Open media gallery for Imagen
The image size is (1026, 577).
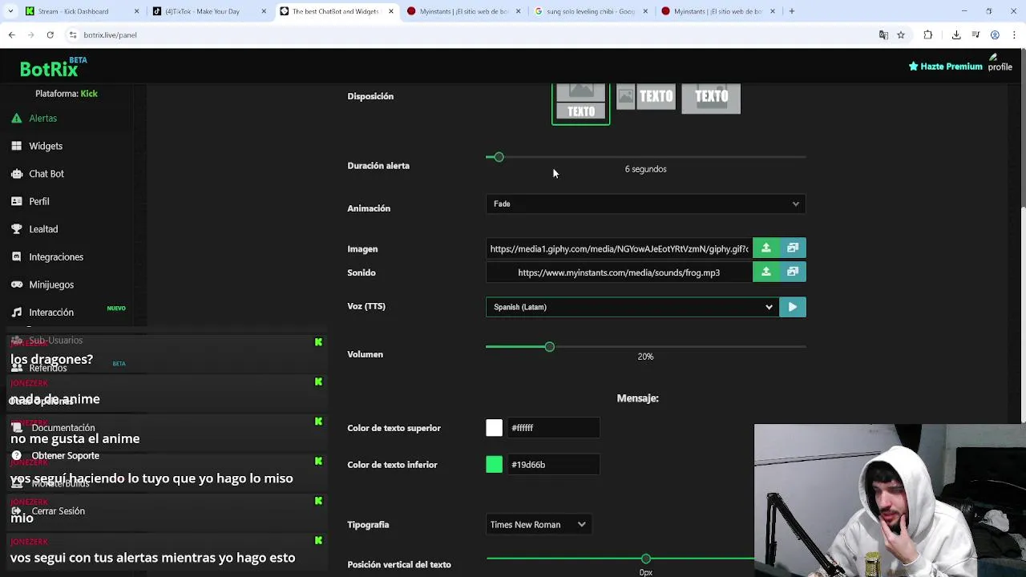[793, 248]
